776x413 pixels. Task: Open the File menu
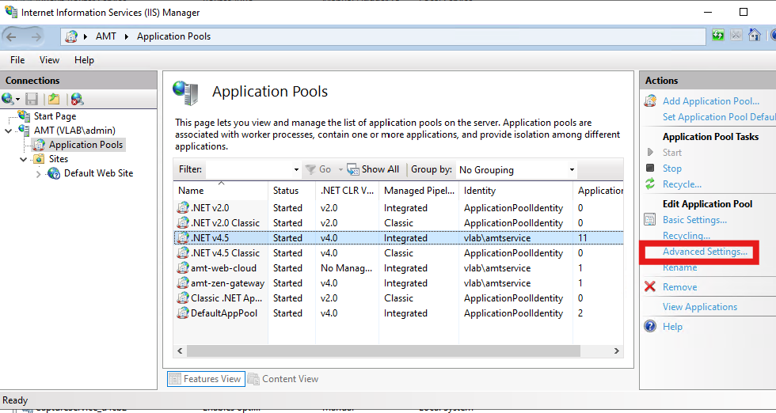pos(17,60)
